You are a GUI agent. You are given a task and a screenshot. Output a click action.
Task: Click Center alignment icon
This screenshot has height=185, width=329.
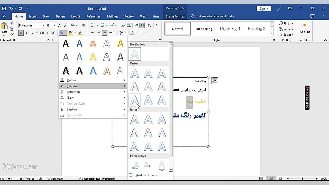(99, 33)
